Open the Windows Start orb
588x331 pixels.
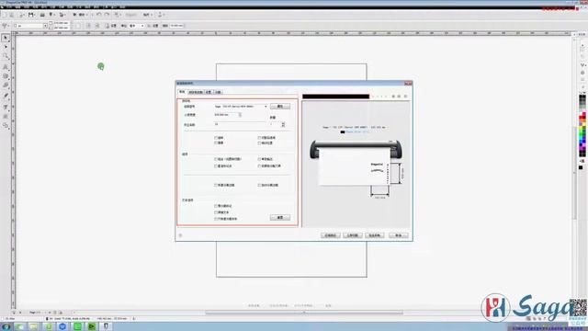pyautogui.click(x=6, y=326)
